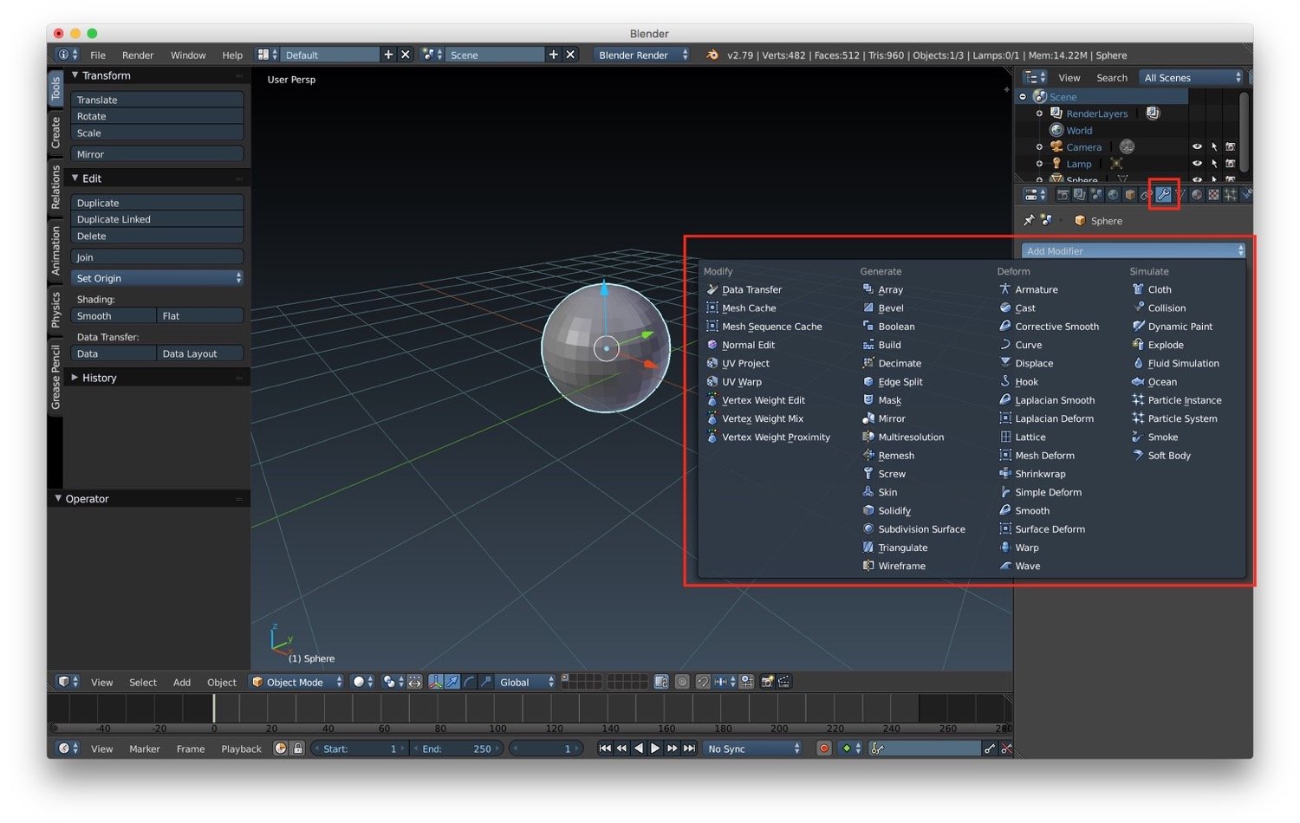Click the Duplicate Linked button
1300x823 pixels.
[157, 219]
